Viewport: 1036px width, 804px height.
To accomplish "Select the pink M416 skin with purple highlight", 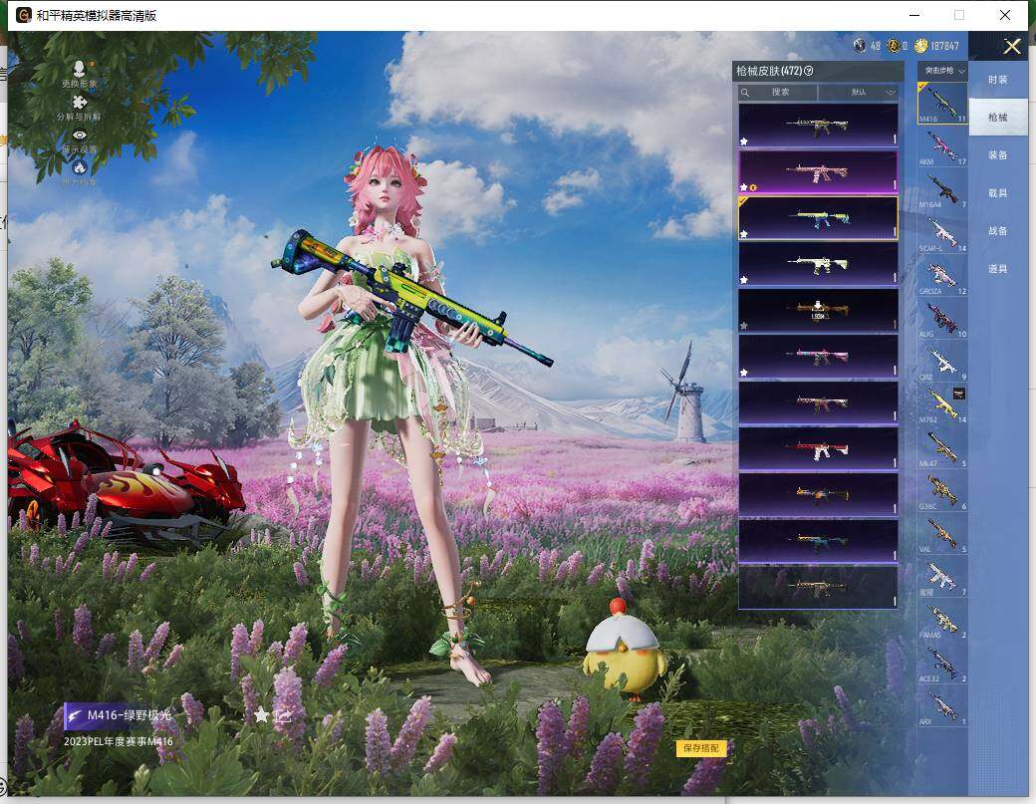I will (x=818, y=171).
